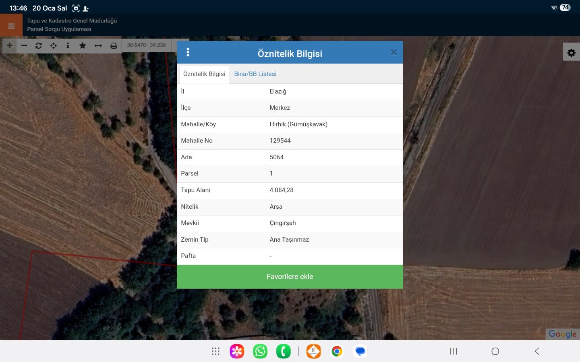Launch Chrome from the taskbar
Viewport: 580px width, 362px height.
[337, 351]
